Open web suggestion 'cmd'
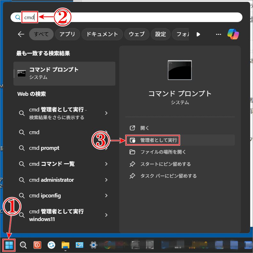 click(65, 132)
